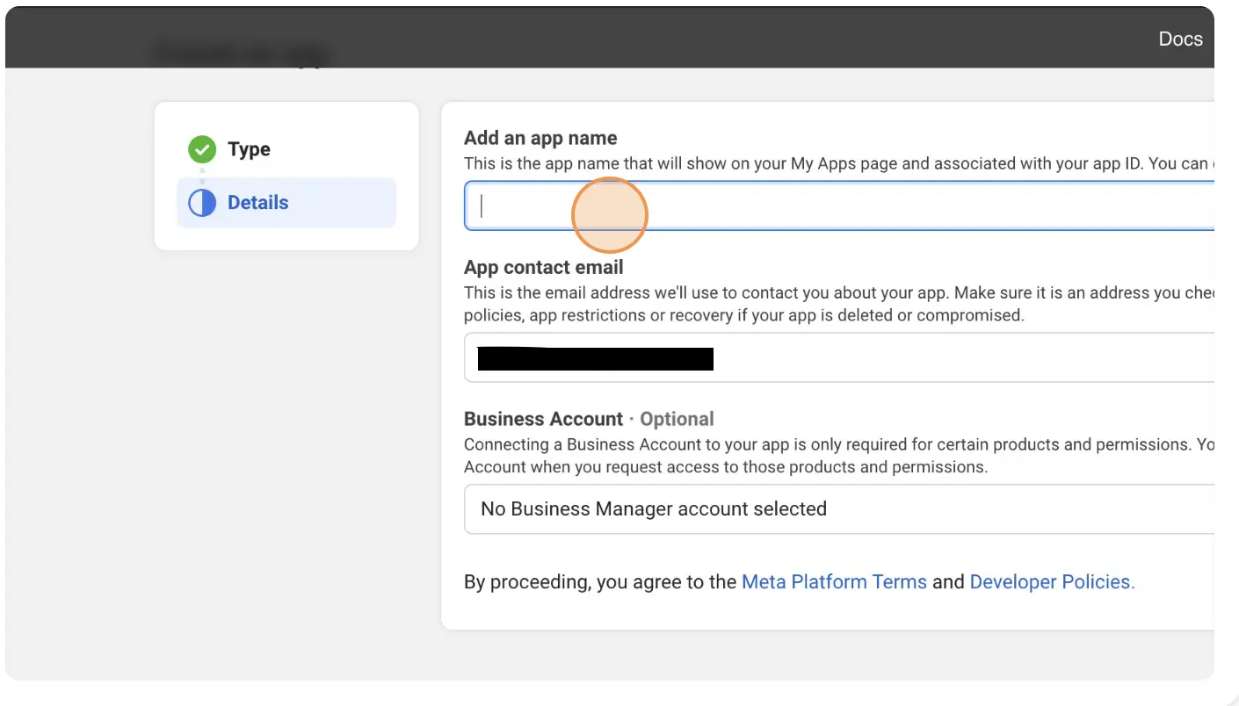Click the "Business Account" heading
The width and height of the screenshot is (1239, 706).
pos(543,419)
